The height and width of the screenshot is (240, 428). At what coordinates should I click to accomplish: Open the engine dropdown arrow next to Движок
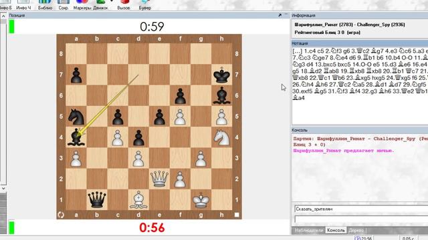[112, 1]
